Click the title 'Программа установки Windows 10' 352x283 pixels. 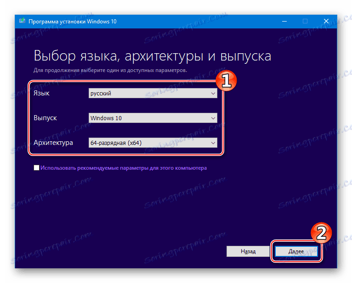tap(73, 22)
